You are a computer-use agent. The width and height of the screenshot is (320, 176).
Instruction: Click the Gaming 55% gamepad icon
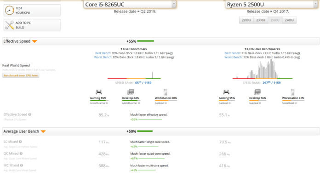226,92
